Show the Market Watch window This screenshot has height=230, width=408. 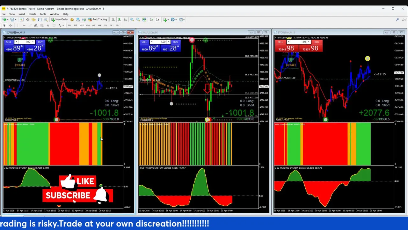21,19
